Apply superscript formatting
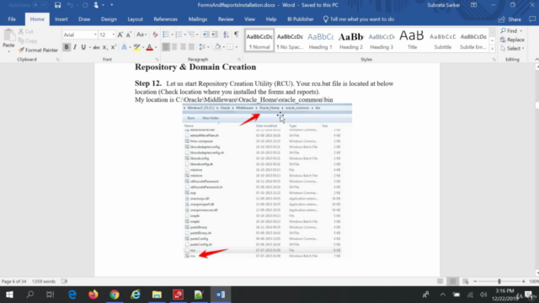This screenshot has height=303, width=539. pyautogui.click(x=113, y=47)
